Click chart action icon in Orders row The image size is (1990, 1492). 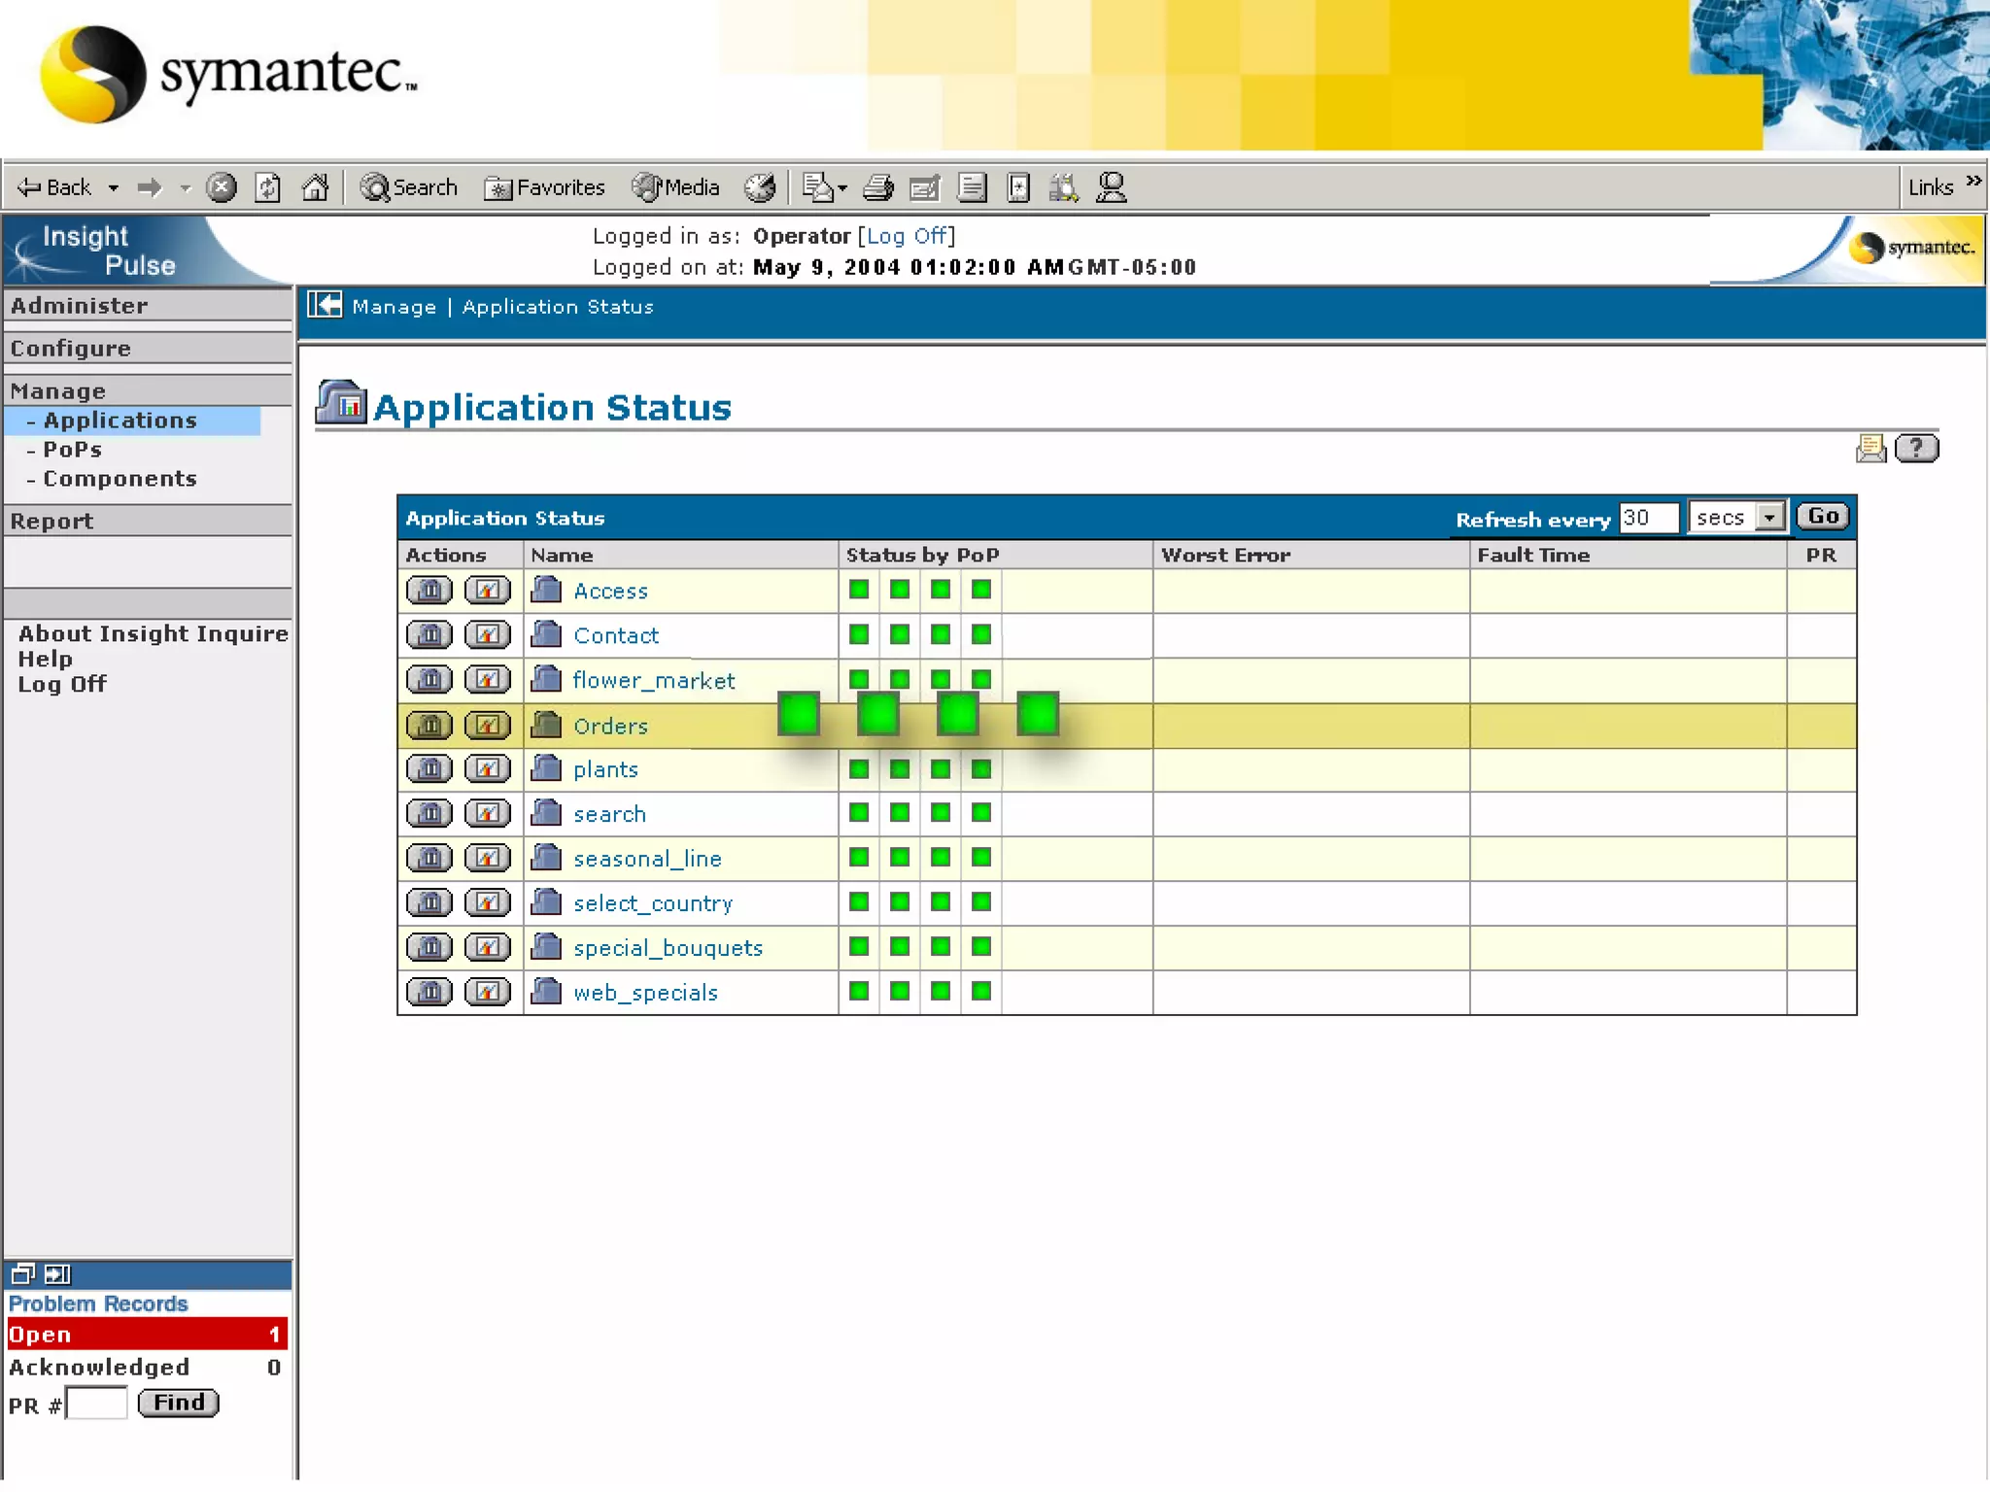point(487,726)
